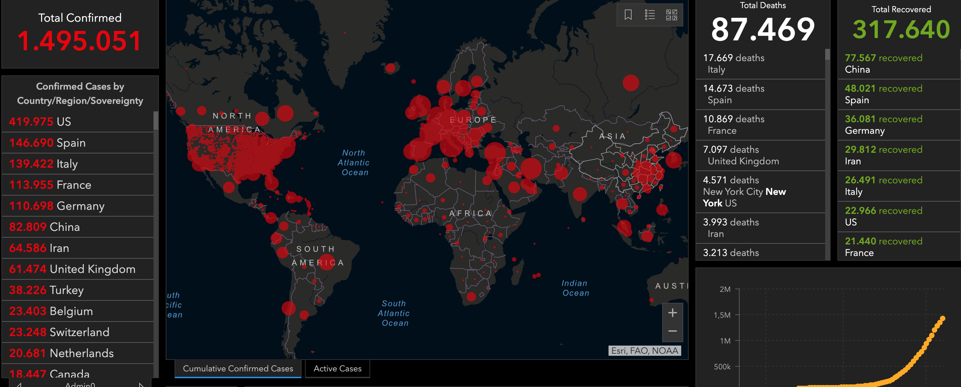Zoom out with the minus button

[672, 331]
